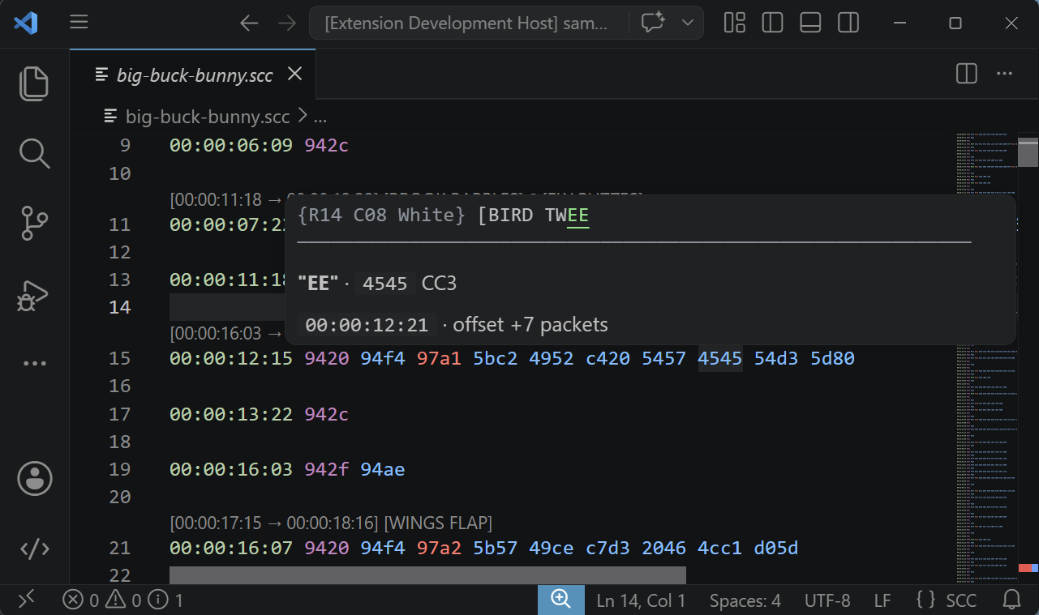
Task: Open the Run and Debug view
Action: (34, 296)
